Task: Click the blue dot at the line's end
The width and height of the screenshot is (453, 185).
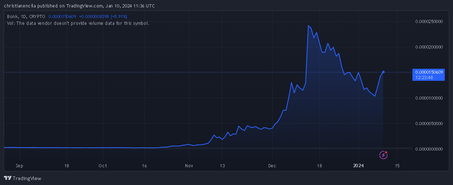Action: pos(383,72)
